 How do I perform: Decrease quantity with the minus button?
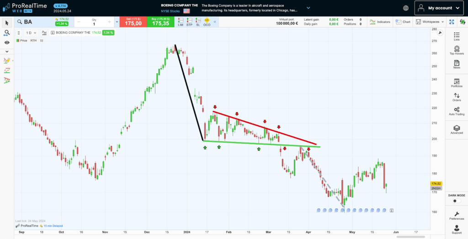point(79,22)
